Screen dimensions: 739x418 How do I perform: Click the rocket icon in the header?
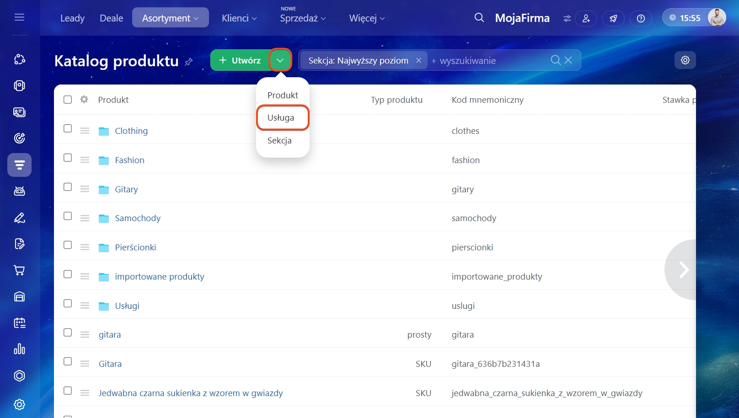(x=613, y=18)
